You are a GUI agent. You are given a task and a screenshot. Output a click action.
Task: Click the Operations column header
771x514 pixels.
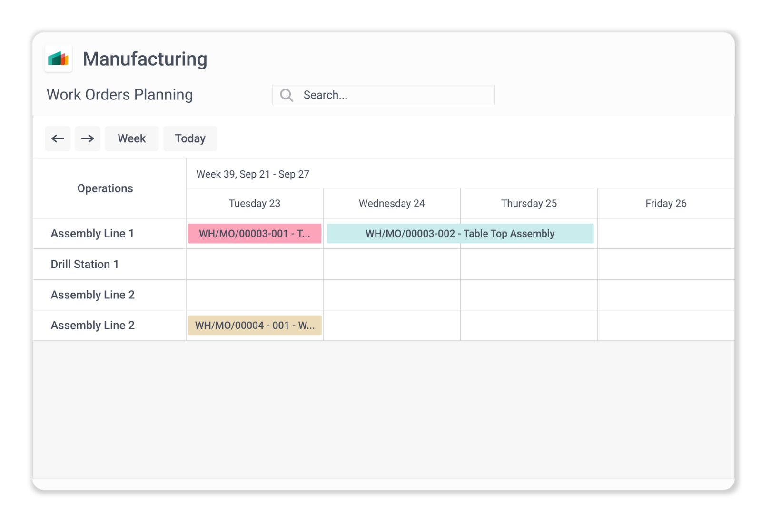pos(105,188)
